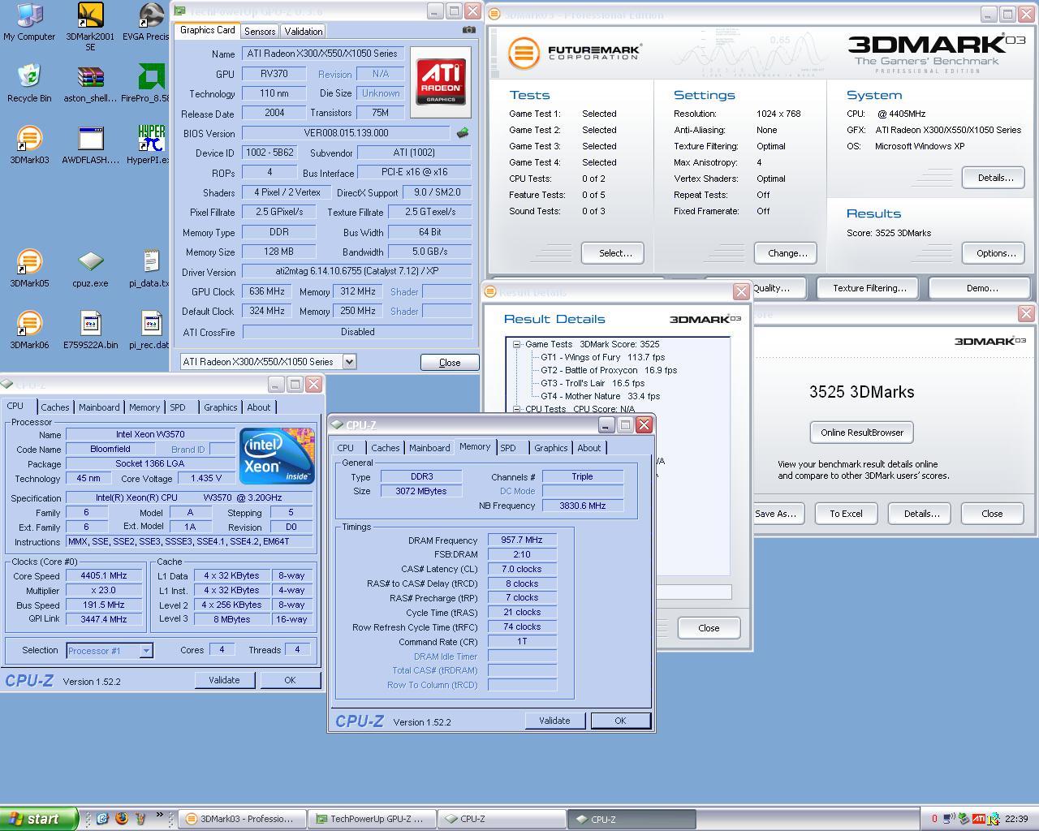Image resolution: width=1039 pixels, height=831 pixels.
Task: Open the Windows Start menu
Action: pyautogui.click(x=38, y=819)
